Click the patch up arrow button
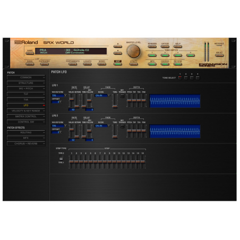 point(118,47)
